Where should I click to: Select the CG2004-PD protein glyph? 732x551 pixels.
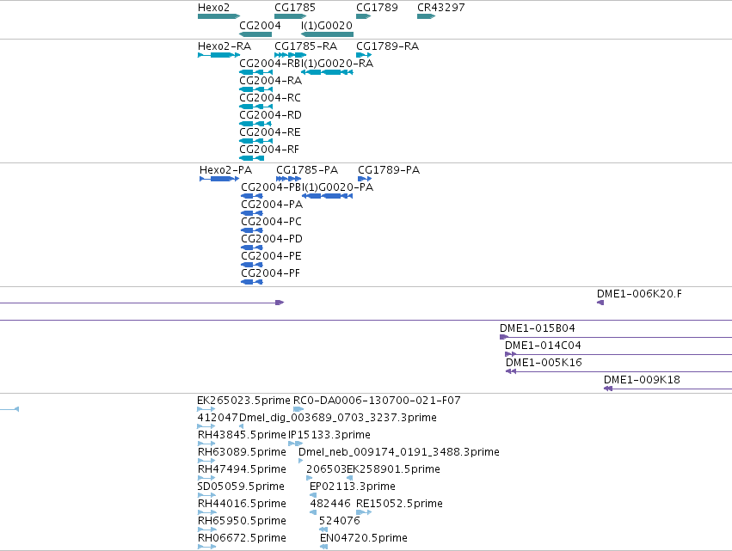[252, 248]
